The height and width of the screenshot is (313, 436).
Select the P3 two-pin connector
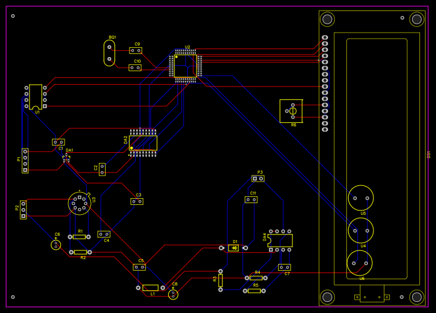(258, 179)
